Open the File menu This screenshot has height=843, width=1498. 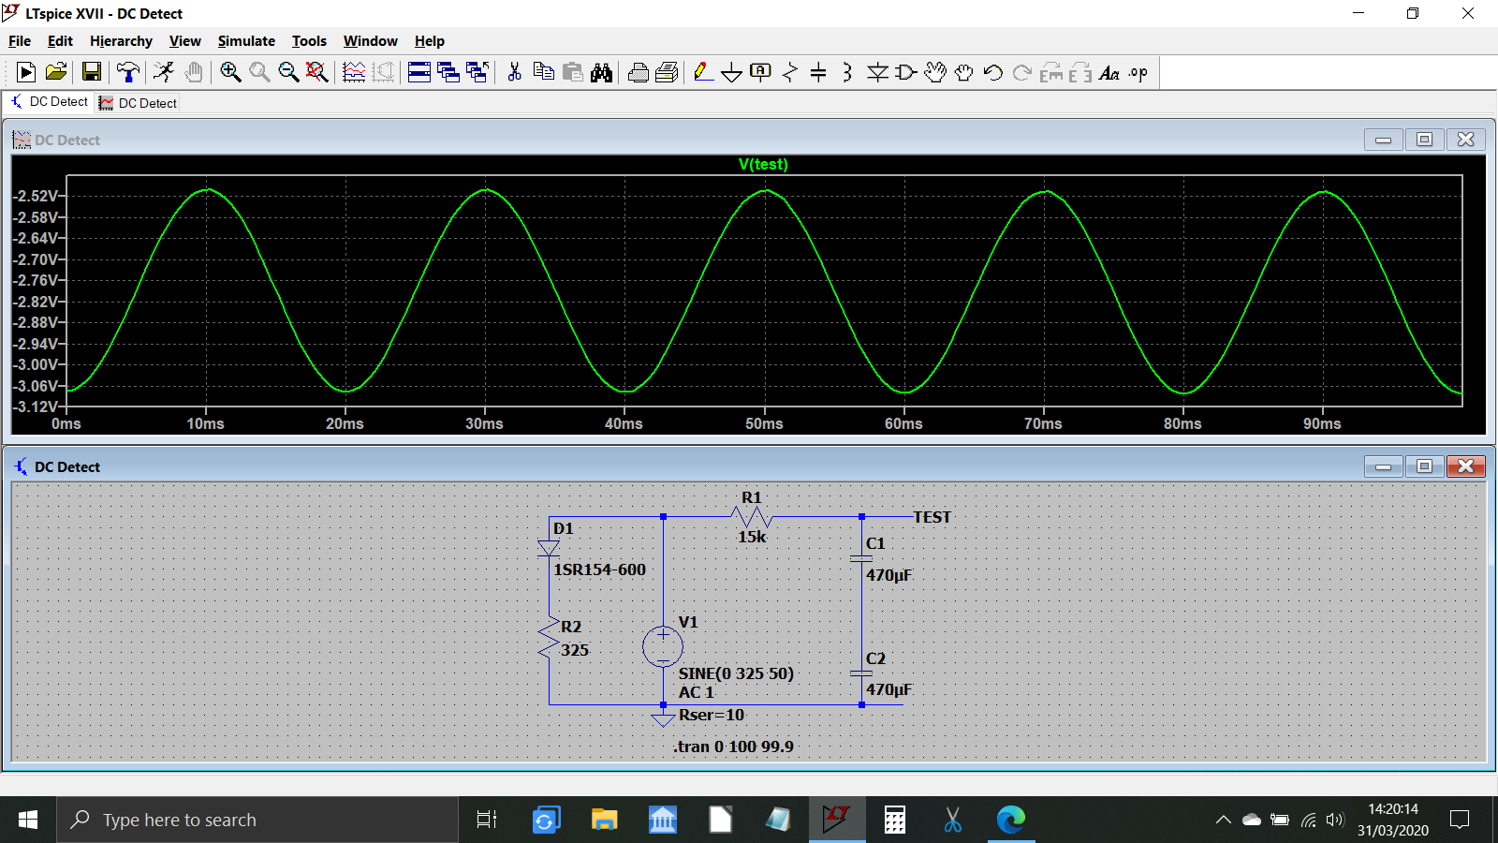pyautogui.click(x=20, y=41)
